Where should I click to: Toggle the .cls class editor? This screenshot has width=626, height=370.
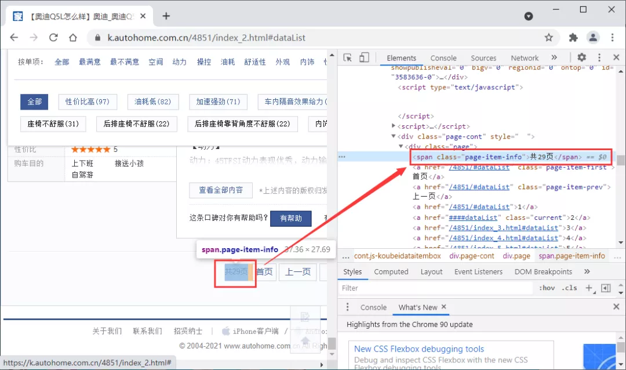pyautogui.click(x=569, y=288)
